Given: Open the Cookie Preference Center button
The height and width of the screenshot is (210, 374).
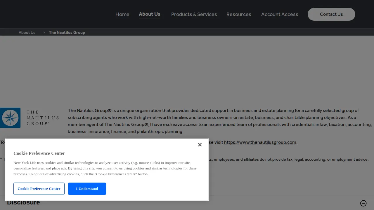Looking at the screenshot, I should point(39,189).
